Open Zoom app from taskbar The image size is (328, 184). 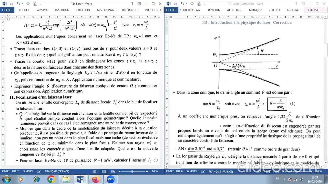point(110,179)
